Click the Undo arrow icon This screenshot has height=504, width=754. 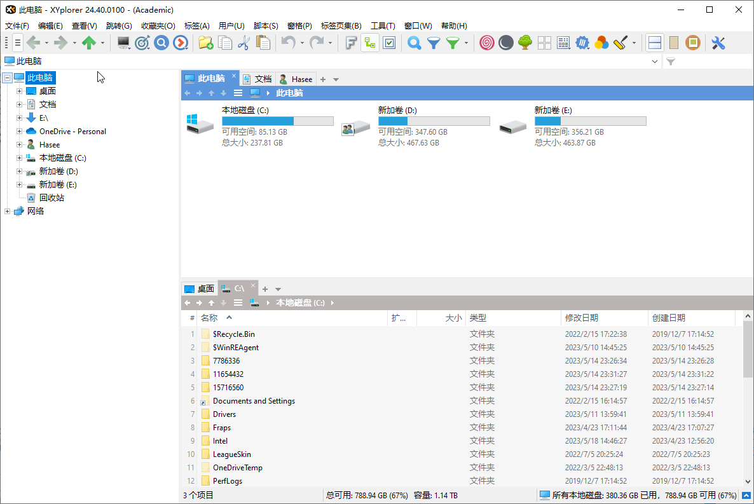288,43
